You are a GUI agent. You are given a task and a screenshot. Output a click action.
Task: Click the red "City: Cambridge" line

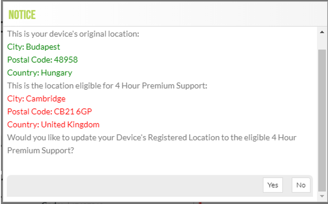[36, 98]
